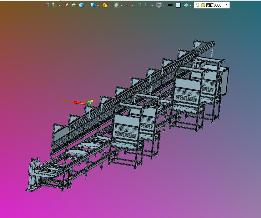
Task: Click the light blue color swatch
Action: point(178,5)
